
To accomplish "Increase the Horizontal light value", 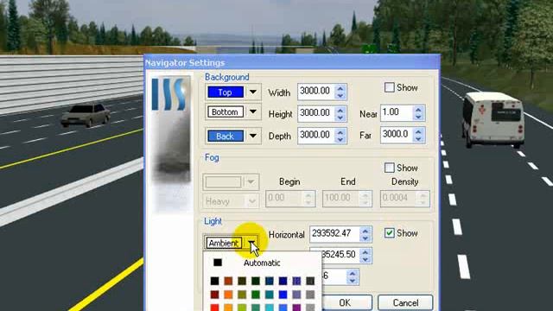I will coord(365,231).
